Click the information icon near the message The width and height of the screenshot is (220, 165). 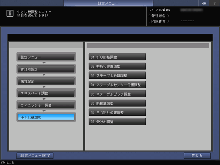point(10,13)
